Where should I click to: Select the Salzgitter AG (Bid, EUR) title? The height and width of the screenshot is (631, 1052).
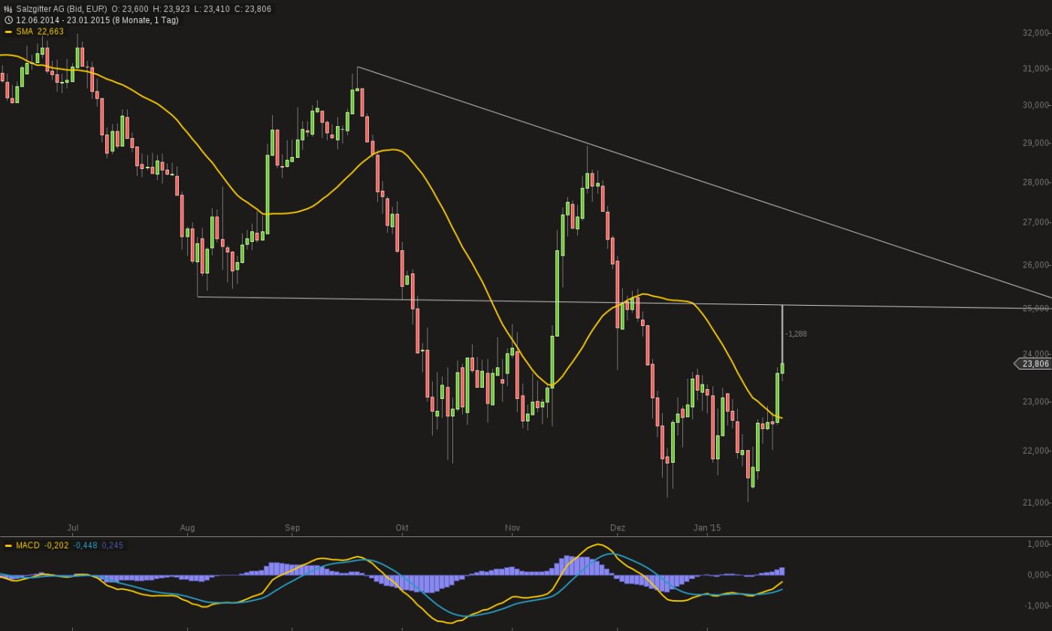coord(61,9)
